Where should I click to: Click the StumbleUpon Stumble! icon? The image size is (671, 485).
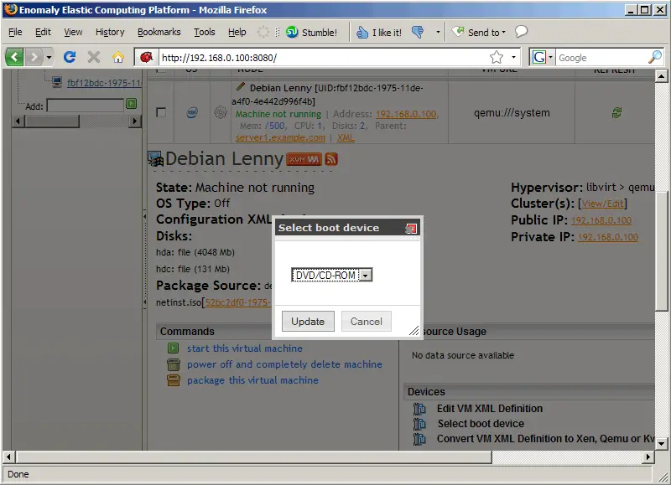[x=292, y=32]
